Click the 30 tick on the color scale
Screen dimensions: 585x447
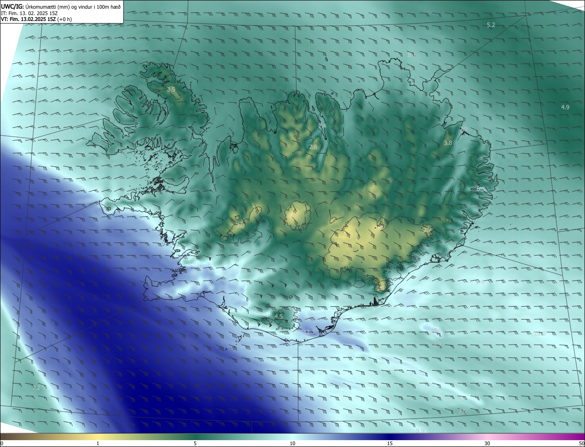click(x=487, y=443)
